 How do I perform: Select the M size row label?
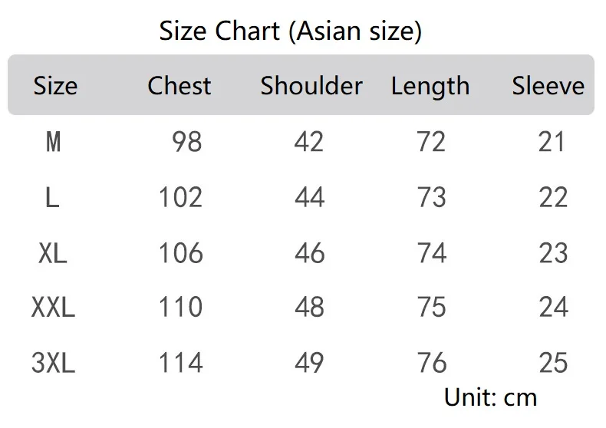[x=53, y=142]
